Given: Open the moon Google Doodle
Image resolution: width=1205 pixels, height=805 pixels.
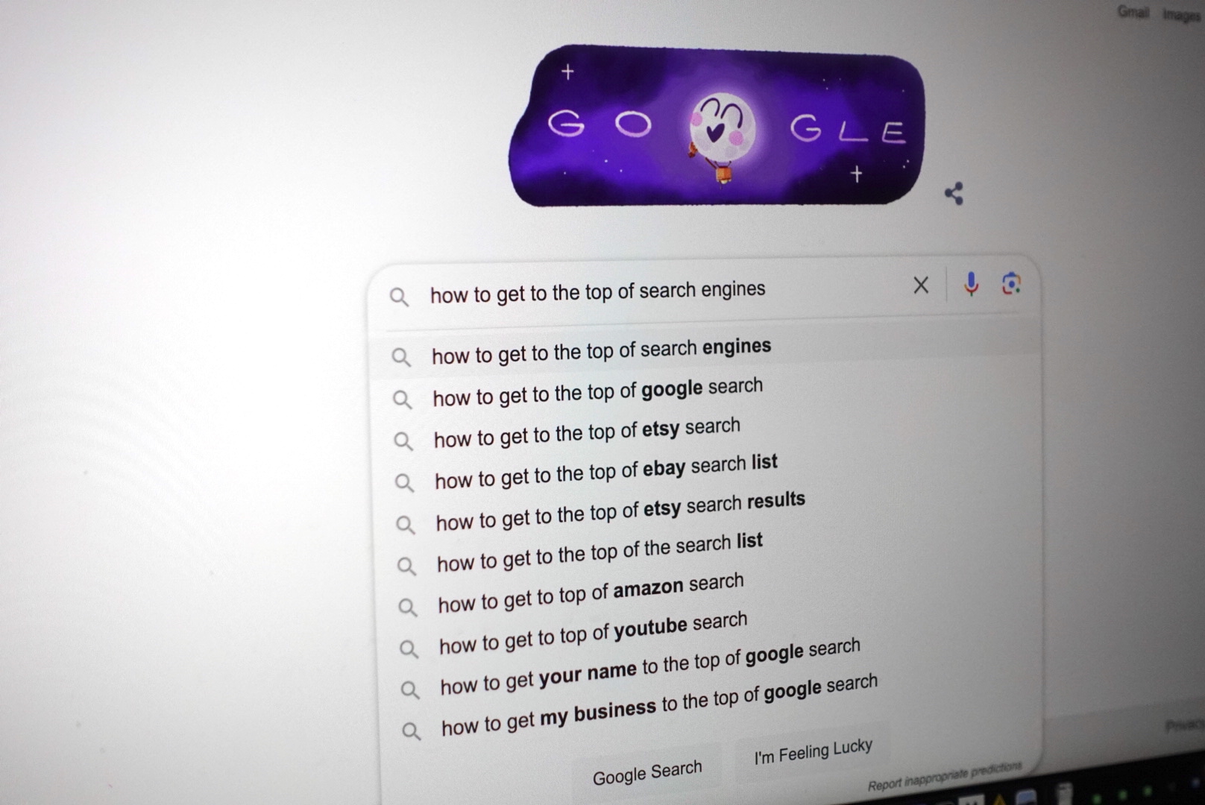Looking at the screenshot, I should (x=716, y=125).
